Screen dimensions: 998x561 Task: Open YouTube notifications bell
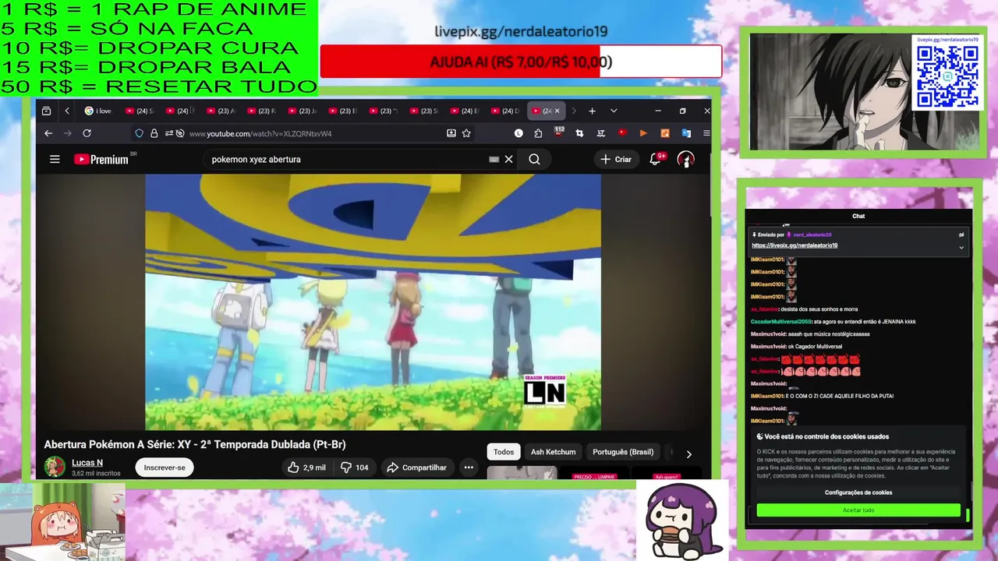656,159
